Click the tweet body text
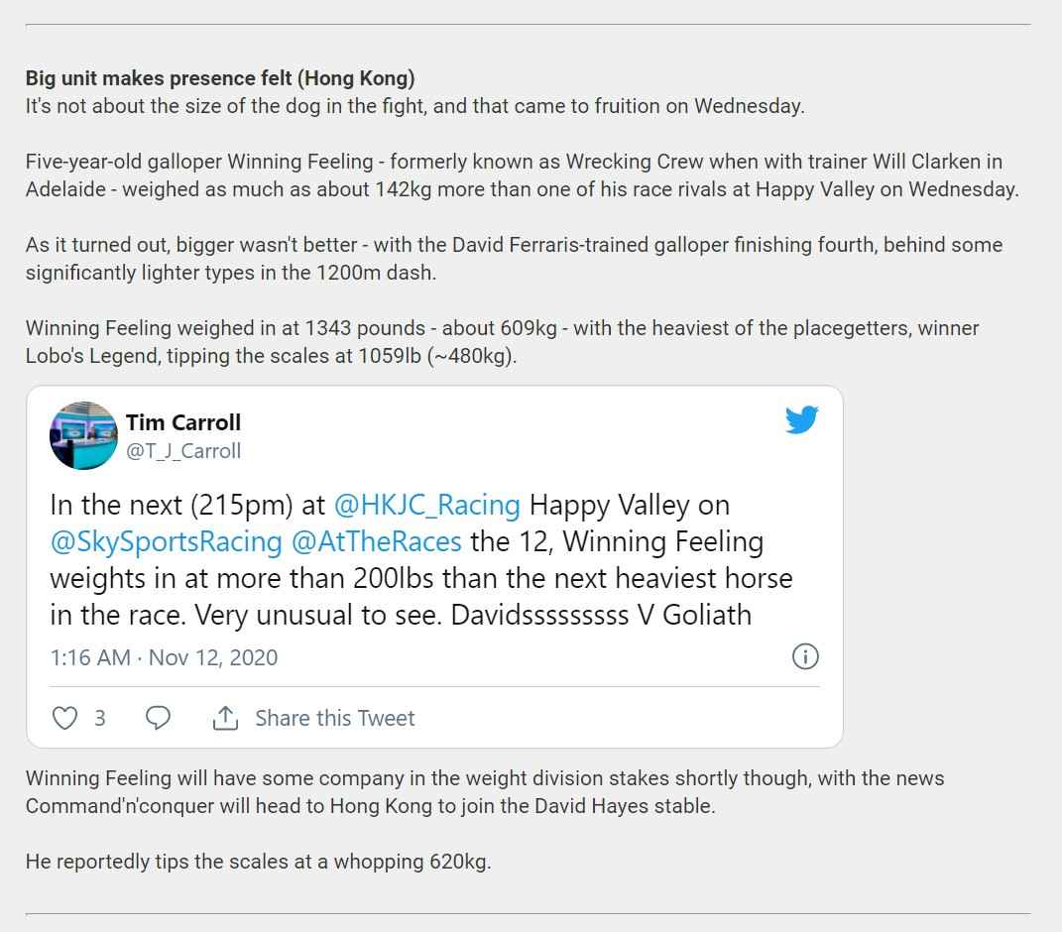The image size is (1062, 932). coord(421,560)
